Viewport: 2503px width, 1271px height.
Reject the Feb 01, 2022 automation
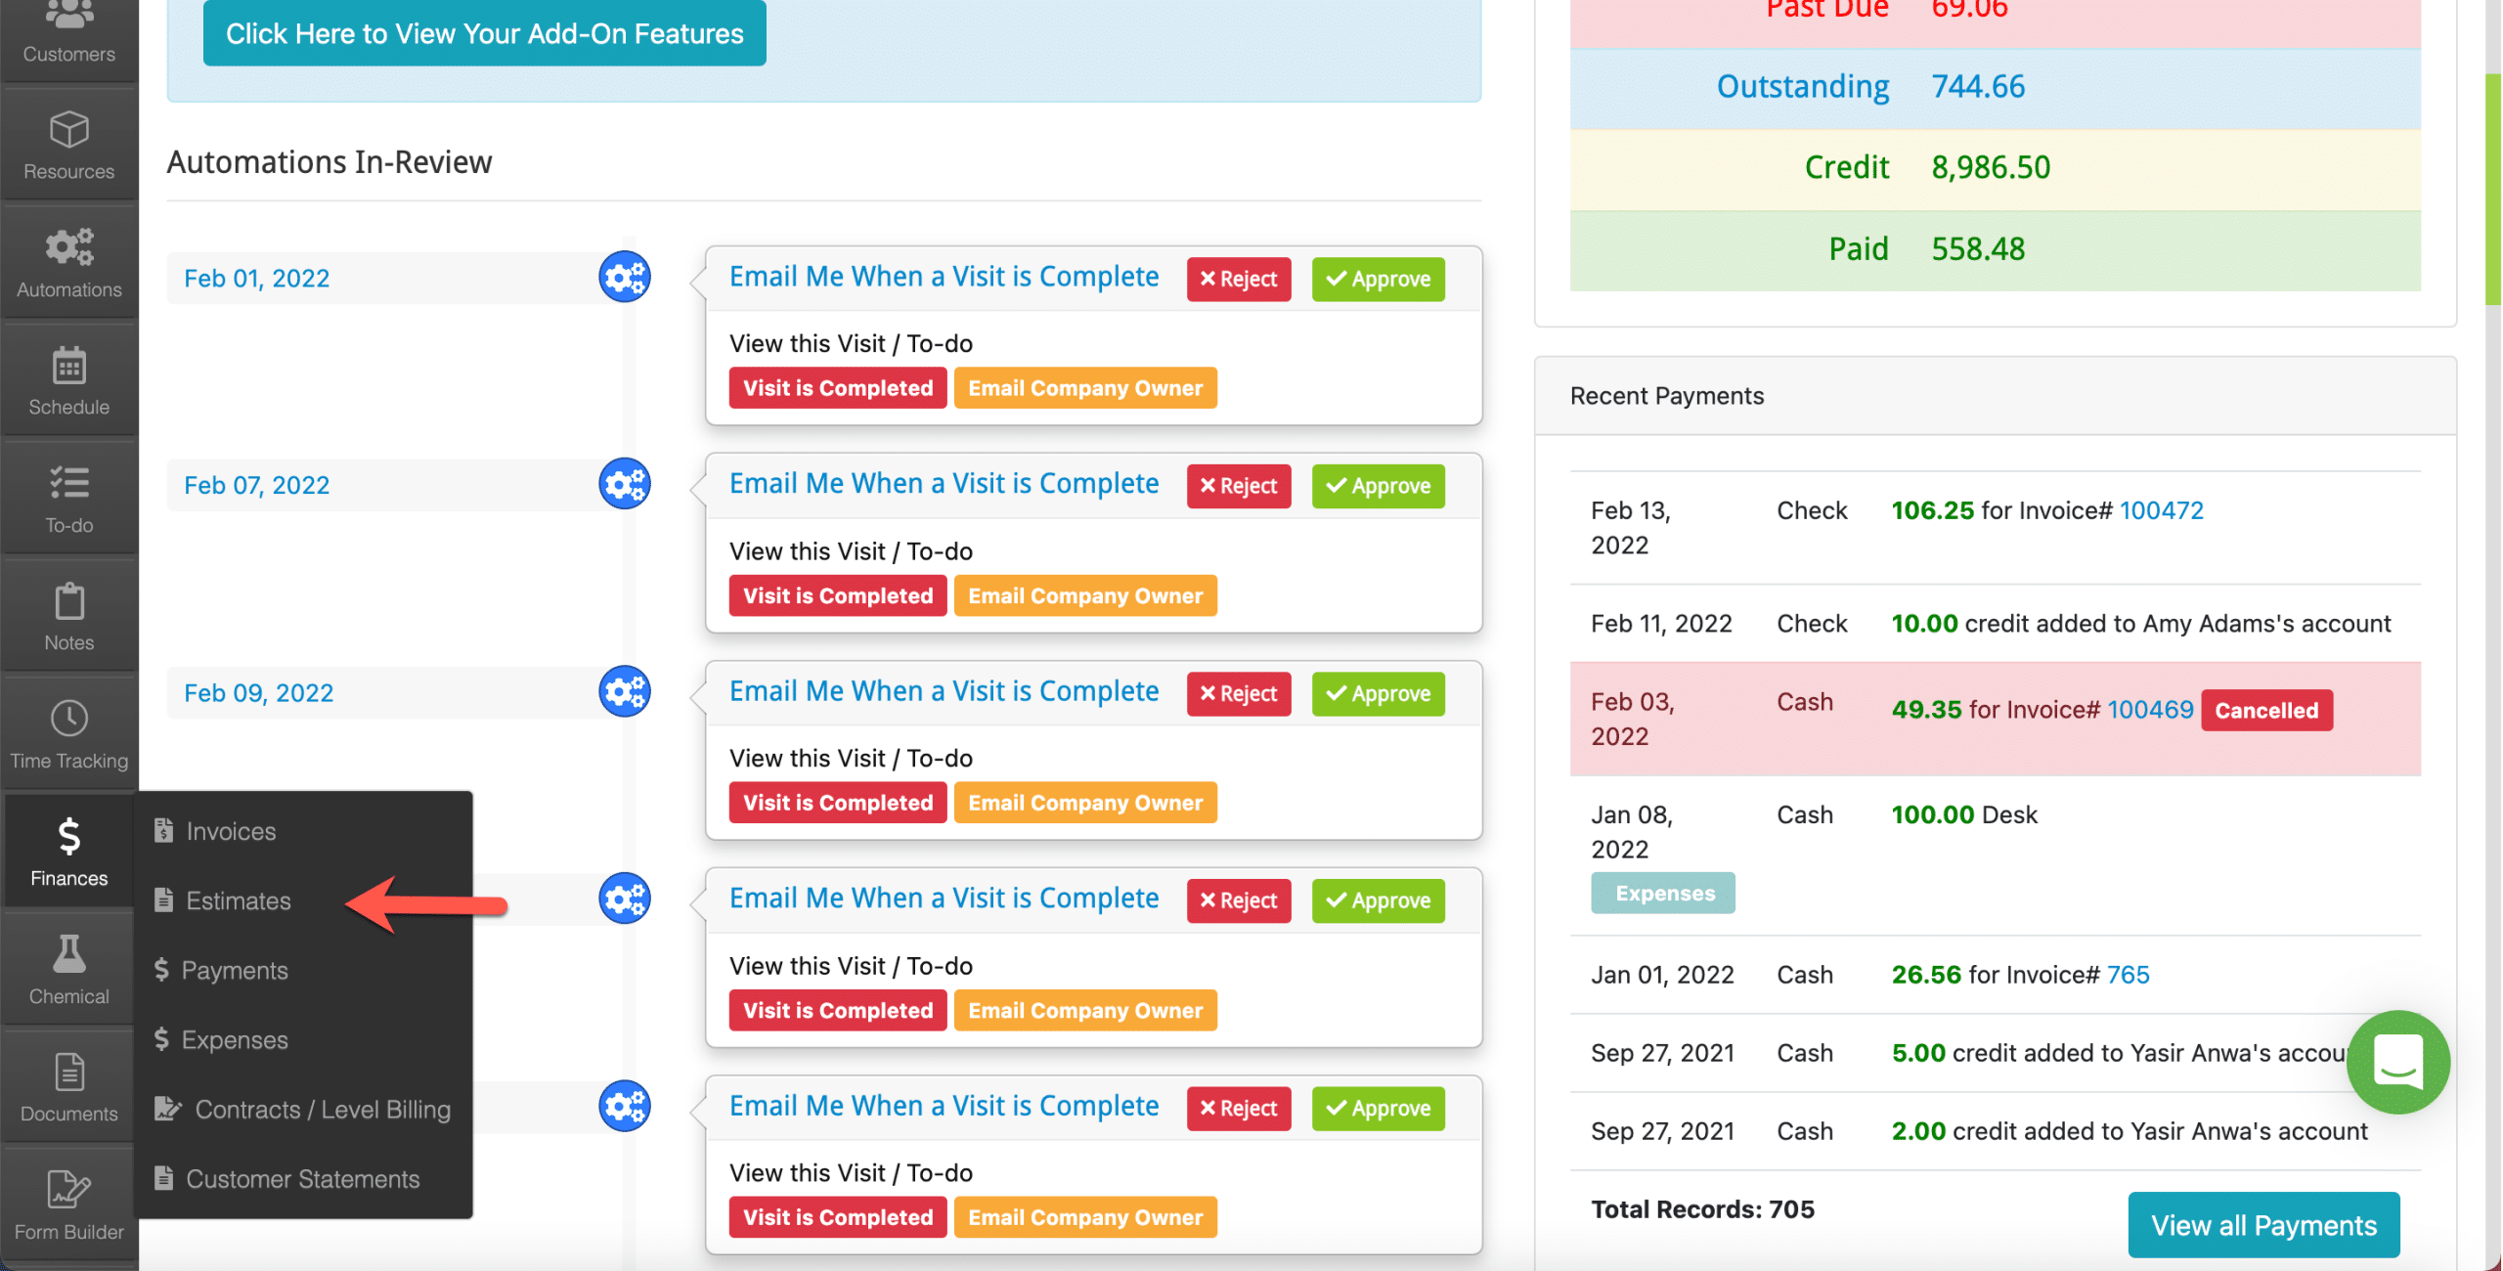pos(1238,279)
